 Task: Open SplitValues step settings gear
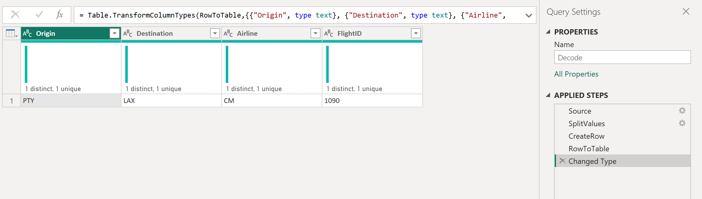pyautogui.click(x=682, y=123)
